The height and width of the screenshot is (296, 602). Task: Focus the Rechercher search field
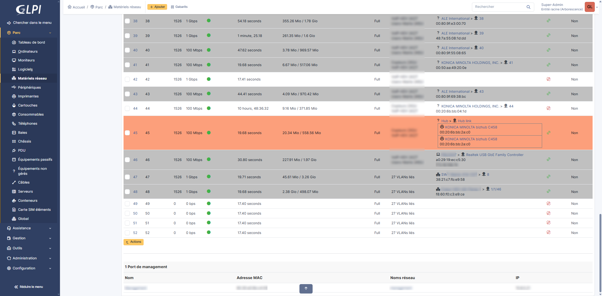tap(499, 7)
